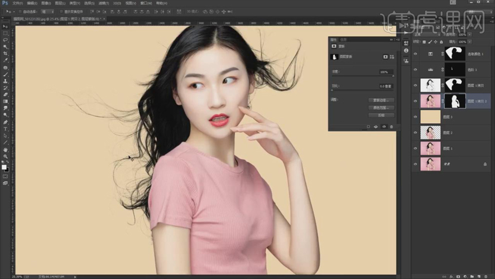Click the foreground color swatch
This screenshot has width=495, height=279.
tap(4, 167)
